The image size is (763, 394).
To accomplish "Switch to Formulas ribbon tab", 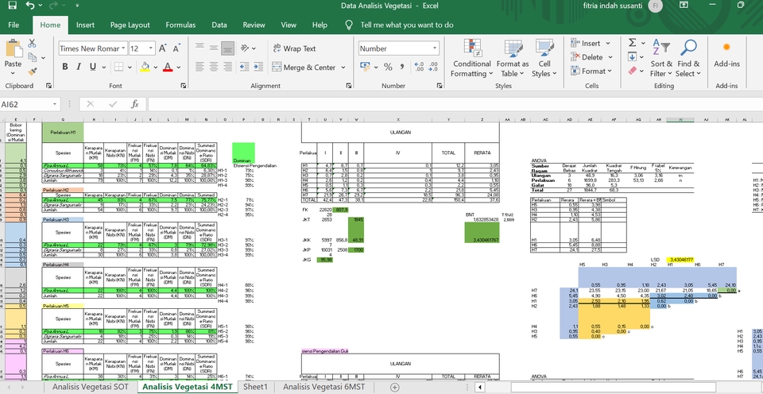I will pyautogui.click(x=180, y=25).
